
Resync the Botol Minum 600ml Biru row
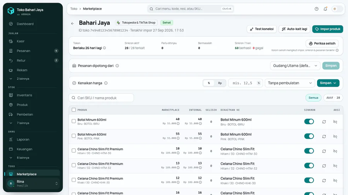324,122
